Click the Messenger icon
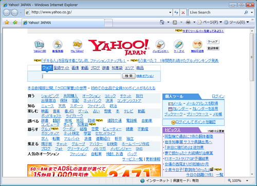Screen dimensions: 257x186 point(160,45)
